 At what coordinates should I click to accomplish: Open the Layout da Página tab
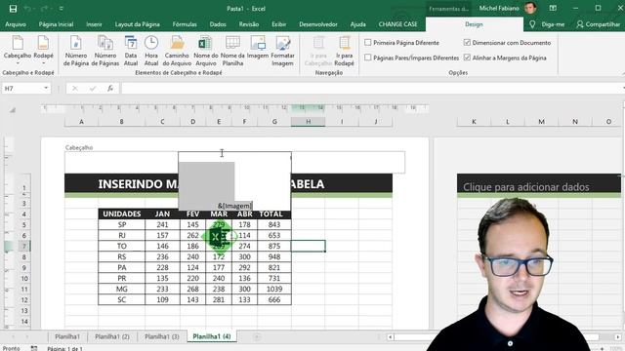pyautogui.click(x=137, y=24)
